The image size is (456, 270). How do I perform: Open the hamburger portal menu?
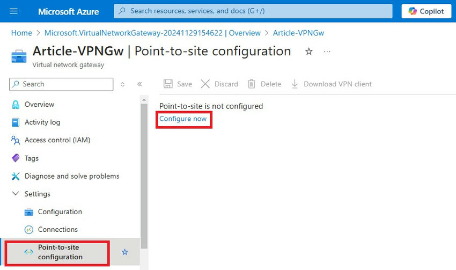[13, 11]
